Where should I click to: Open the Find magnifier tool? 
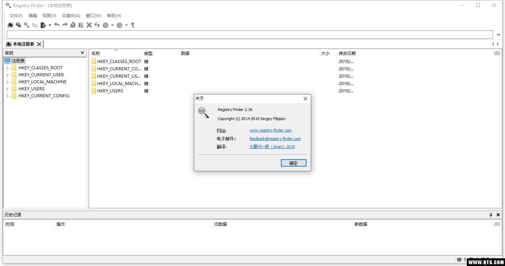[27, 25]
